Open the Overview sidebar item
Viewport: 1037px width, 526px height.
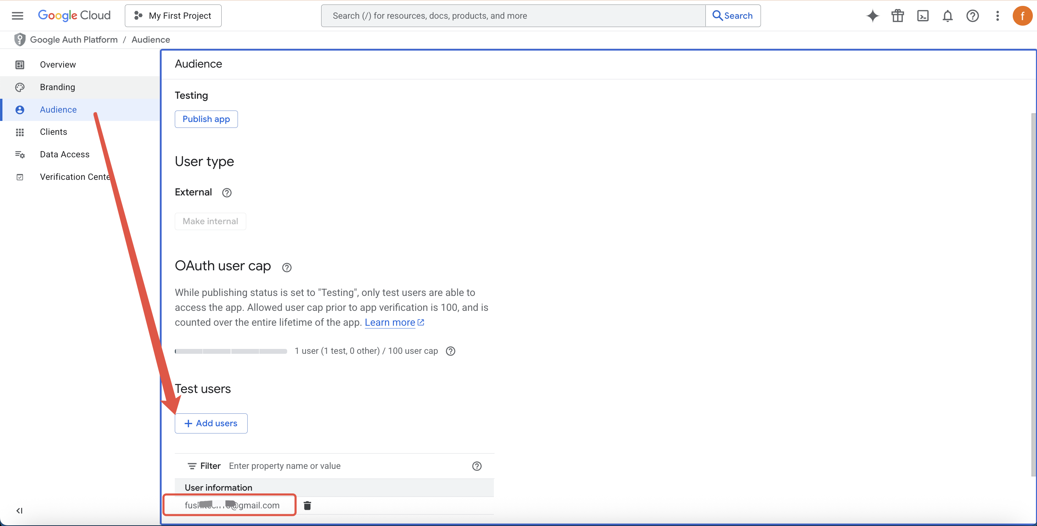(80, 65)
